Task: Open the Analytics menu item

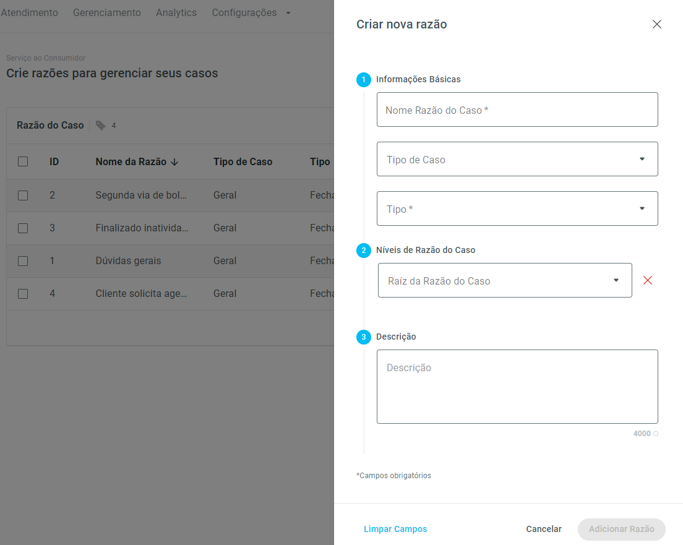Action: pos(176,13)
